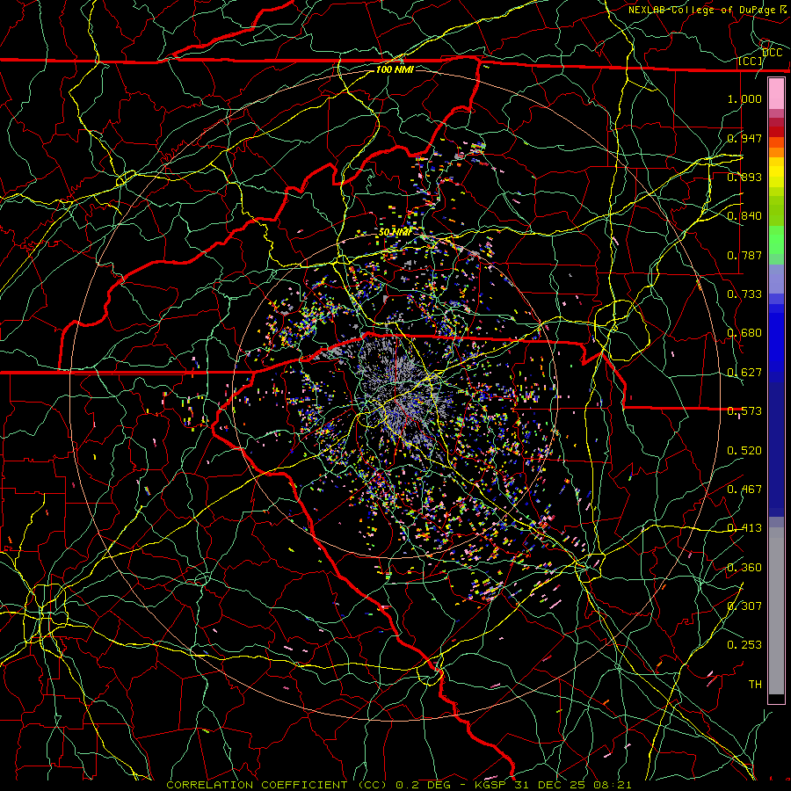Click the CORRELATION COEFFICIENT (CC) caption text

pyautogui.click(x=277, y=785)
